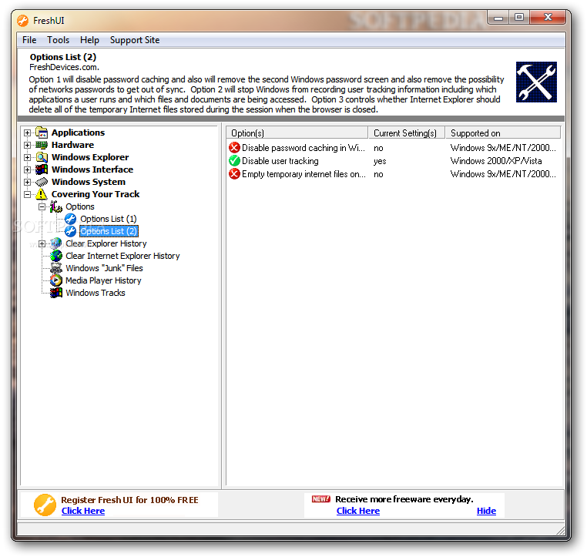Image resolution: width=587 pixels, height=557 pixels.
Task: Toggle green check for Disable user tracking
Action: pos(234,160)
